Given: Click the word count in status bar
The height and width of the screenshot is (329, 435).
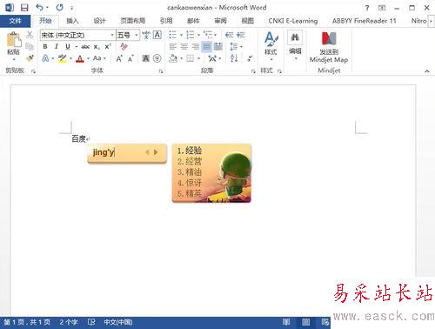Looking at the screenshot, I should point(69,322).
